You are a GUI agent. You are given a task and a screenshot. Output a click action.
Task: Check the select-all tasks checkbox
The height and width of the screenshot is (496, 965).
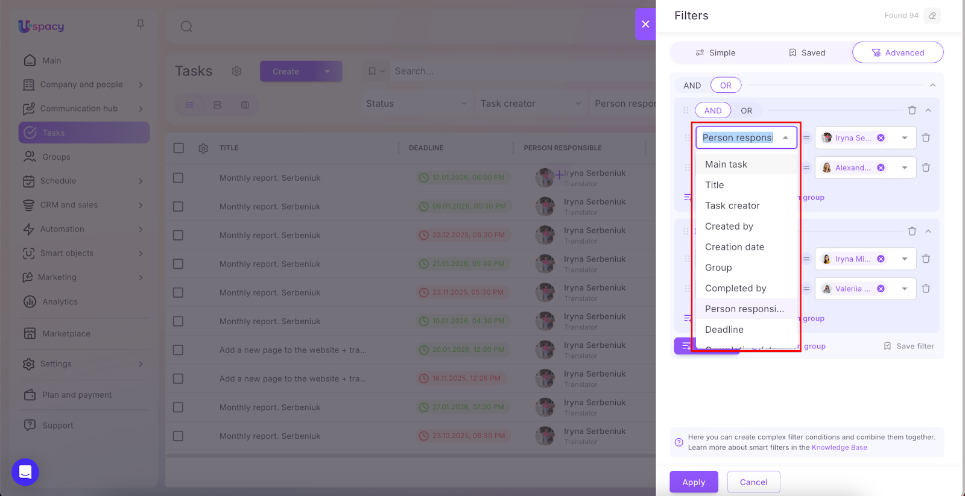[x=179, y=148]
